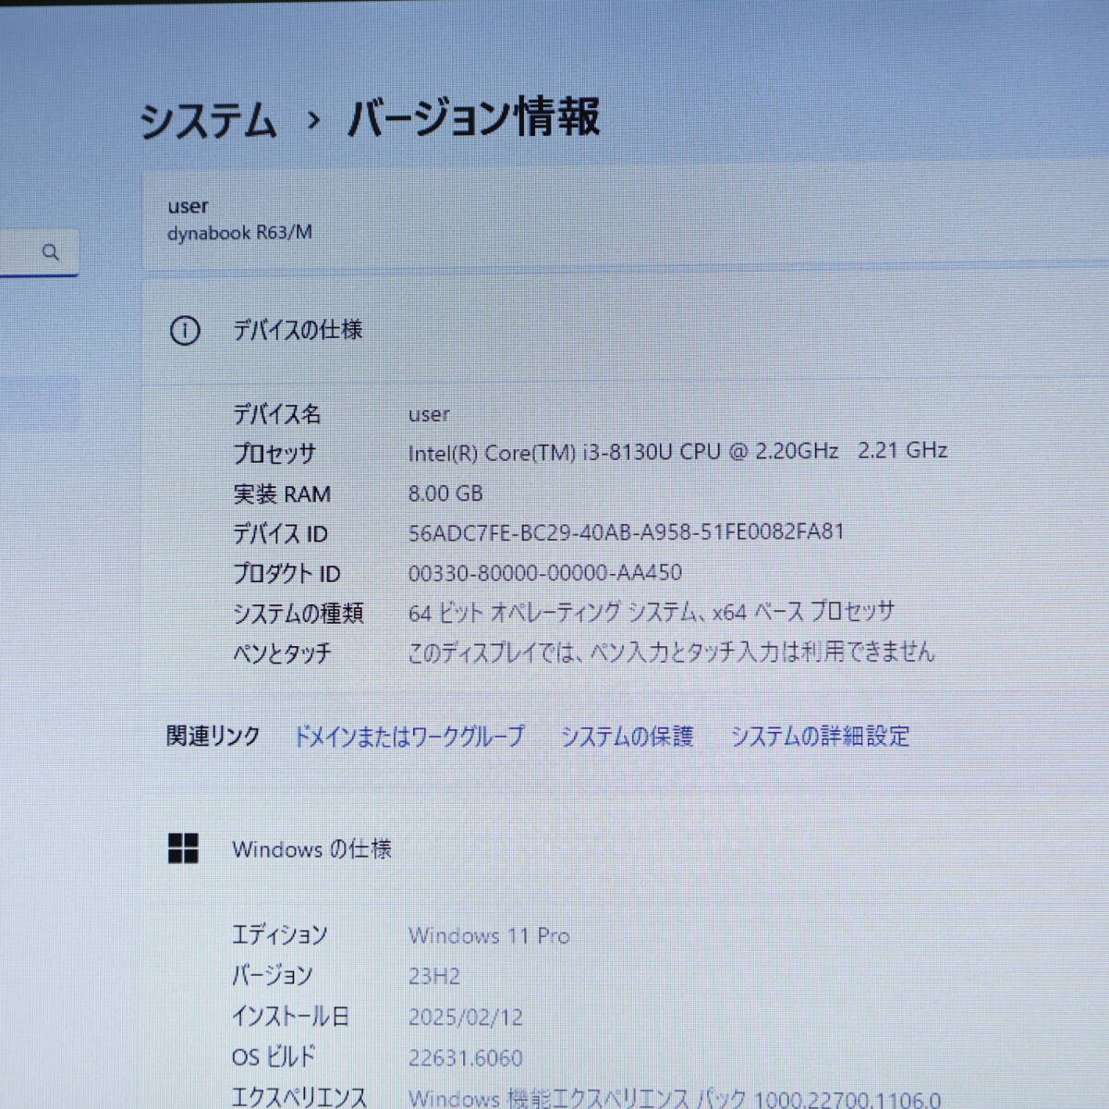Open システムの詳細設定 link
This screenshot has height=1109, width=1109.
pos(820,736)
